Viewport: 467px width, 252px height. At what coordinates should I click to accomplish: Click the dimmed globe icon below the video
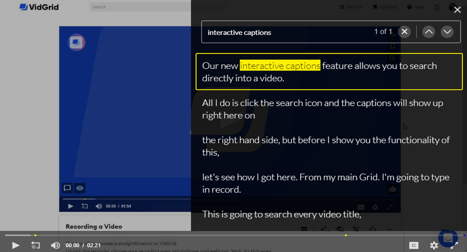(340, 229)
